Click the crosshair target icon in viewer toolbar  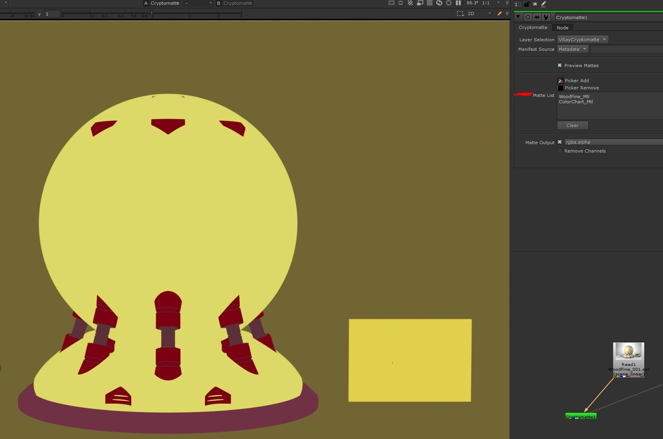point(449,3)
